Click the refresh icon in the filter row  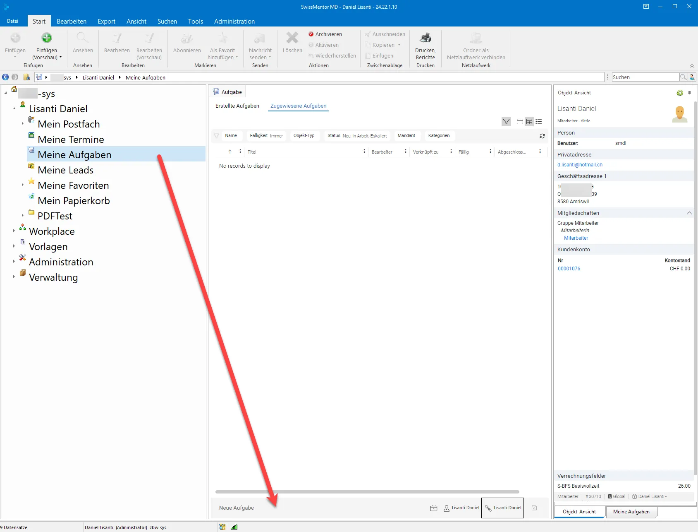coord(542,136)
